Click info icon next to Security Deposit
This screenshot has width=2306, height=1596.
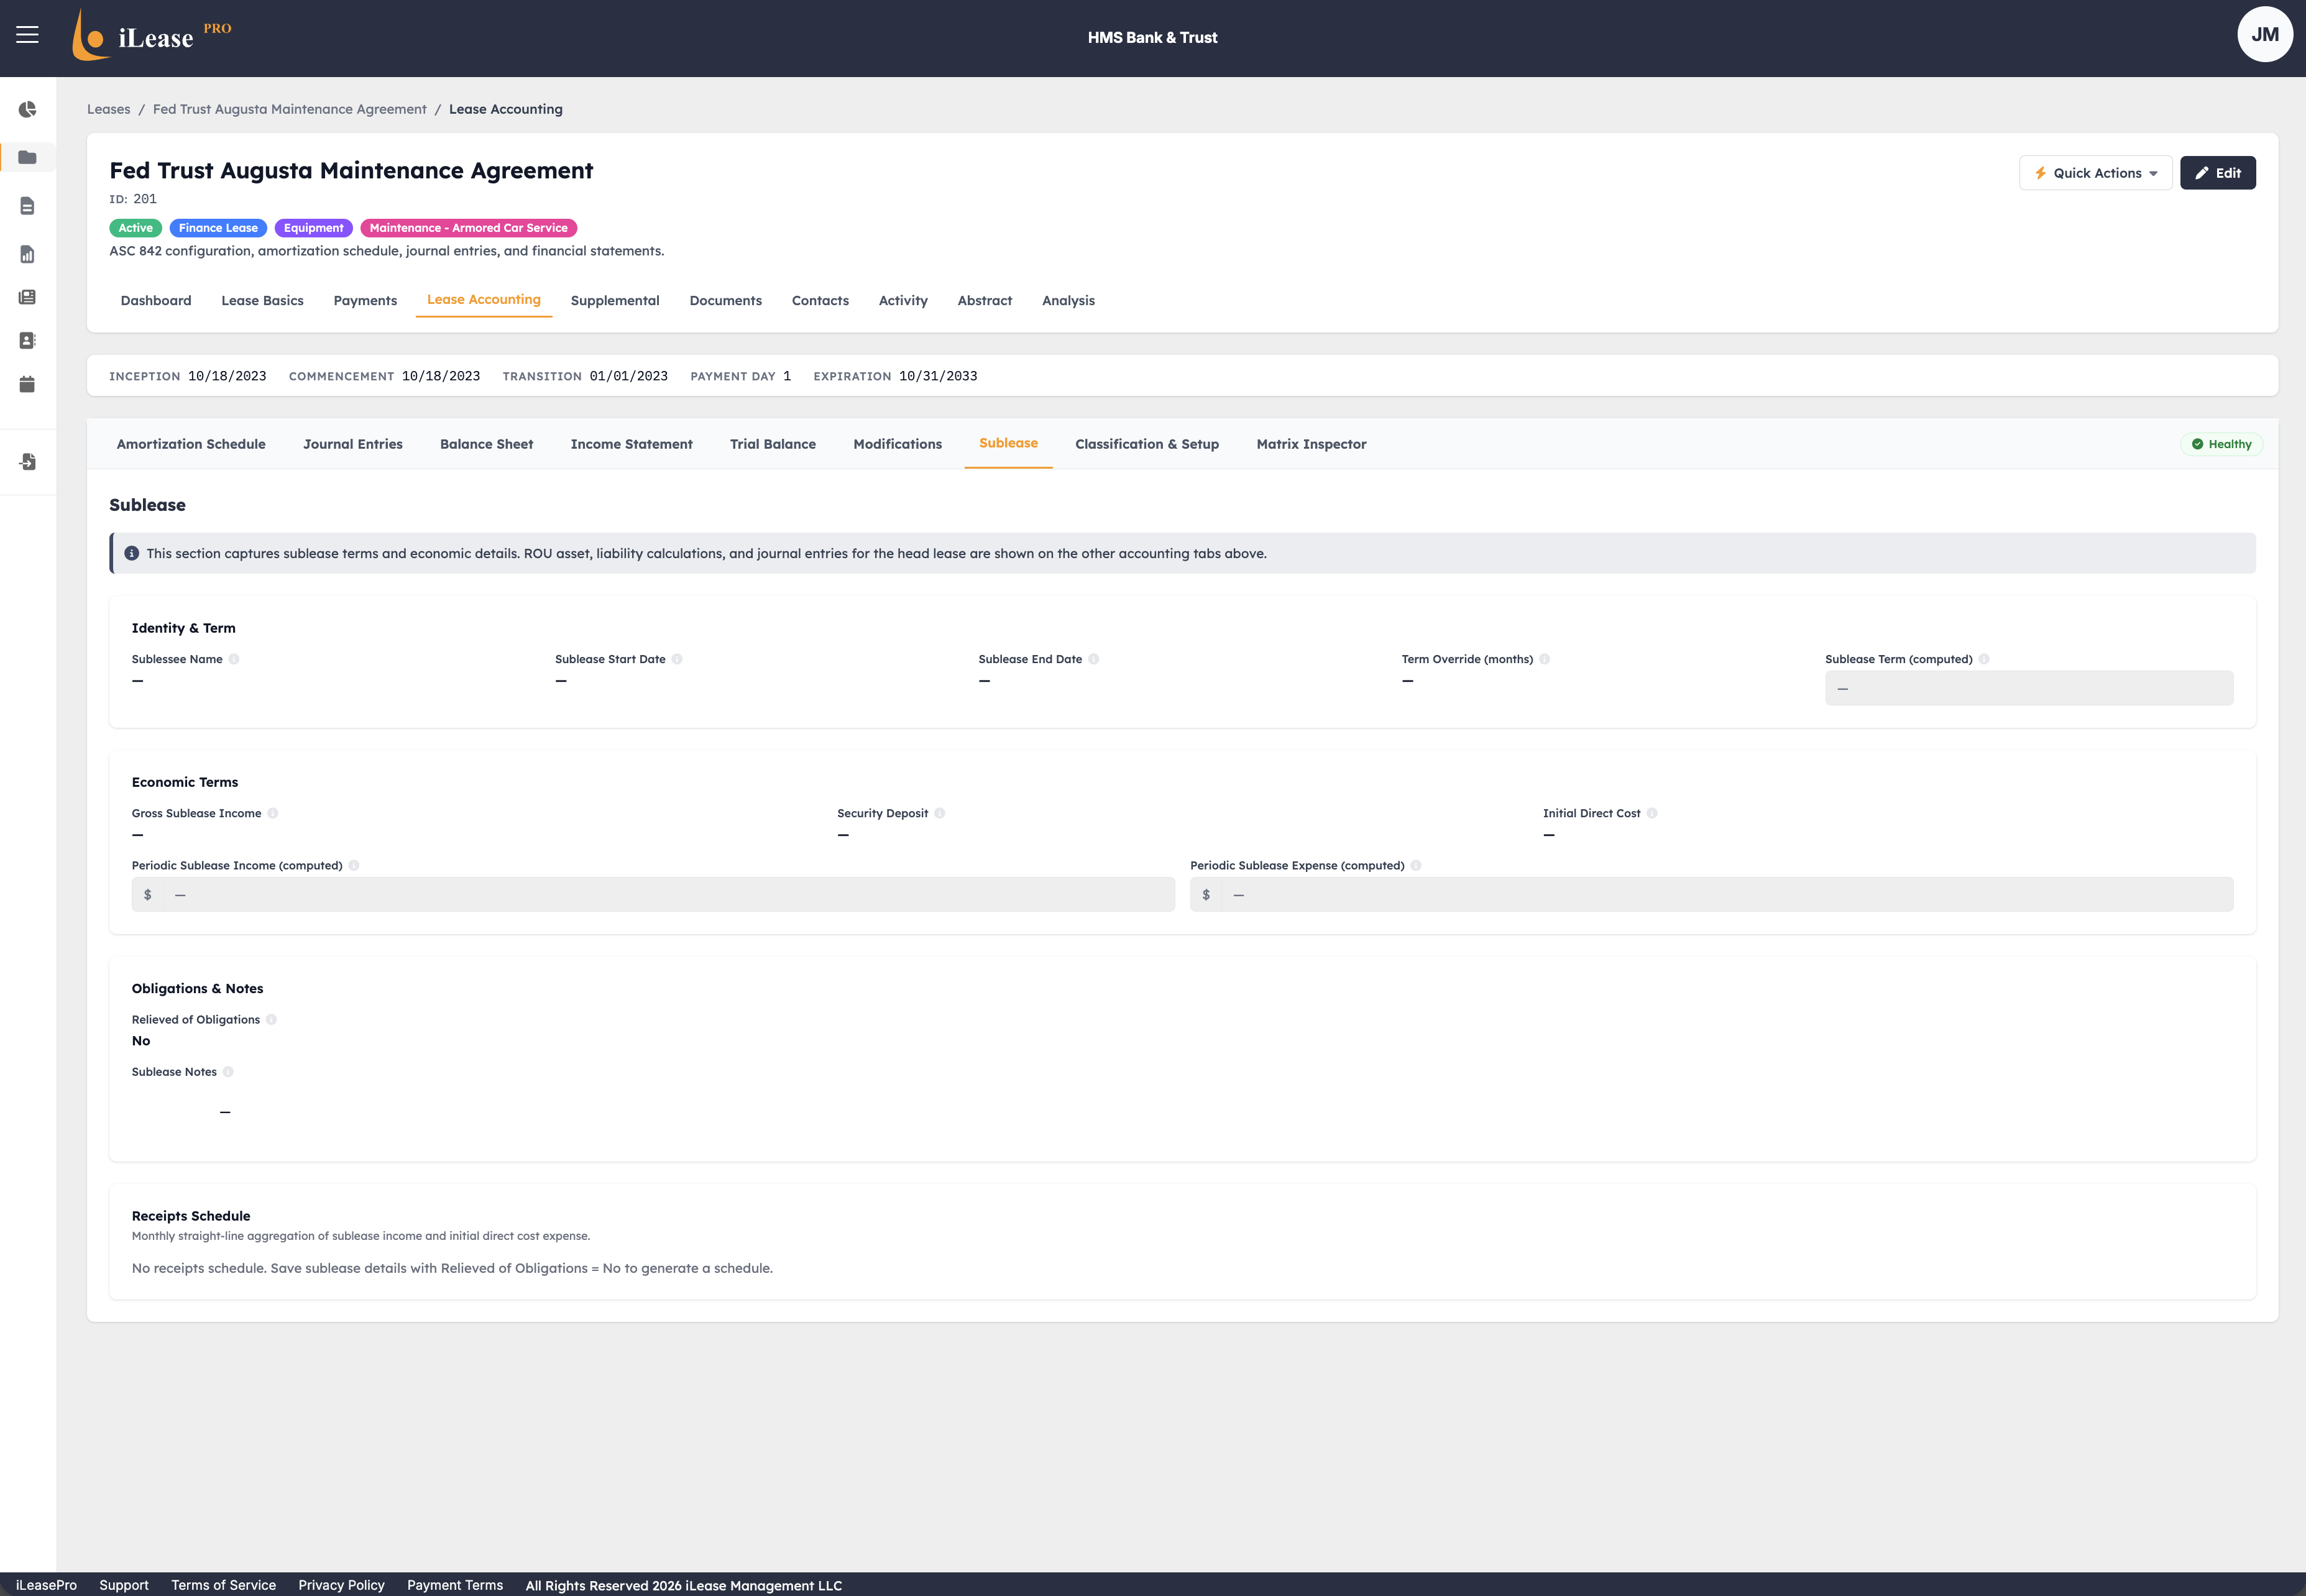click(940, 813)
